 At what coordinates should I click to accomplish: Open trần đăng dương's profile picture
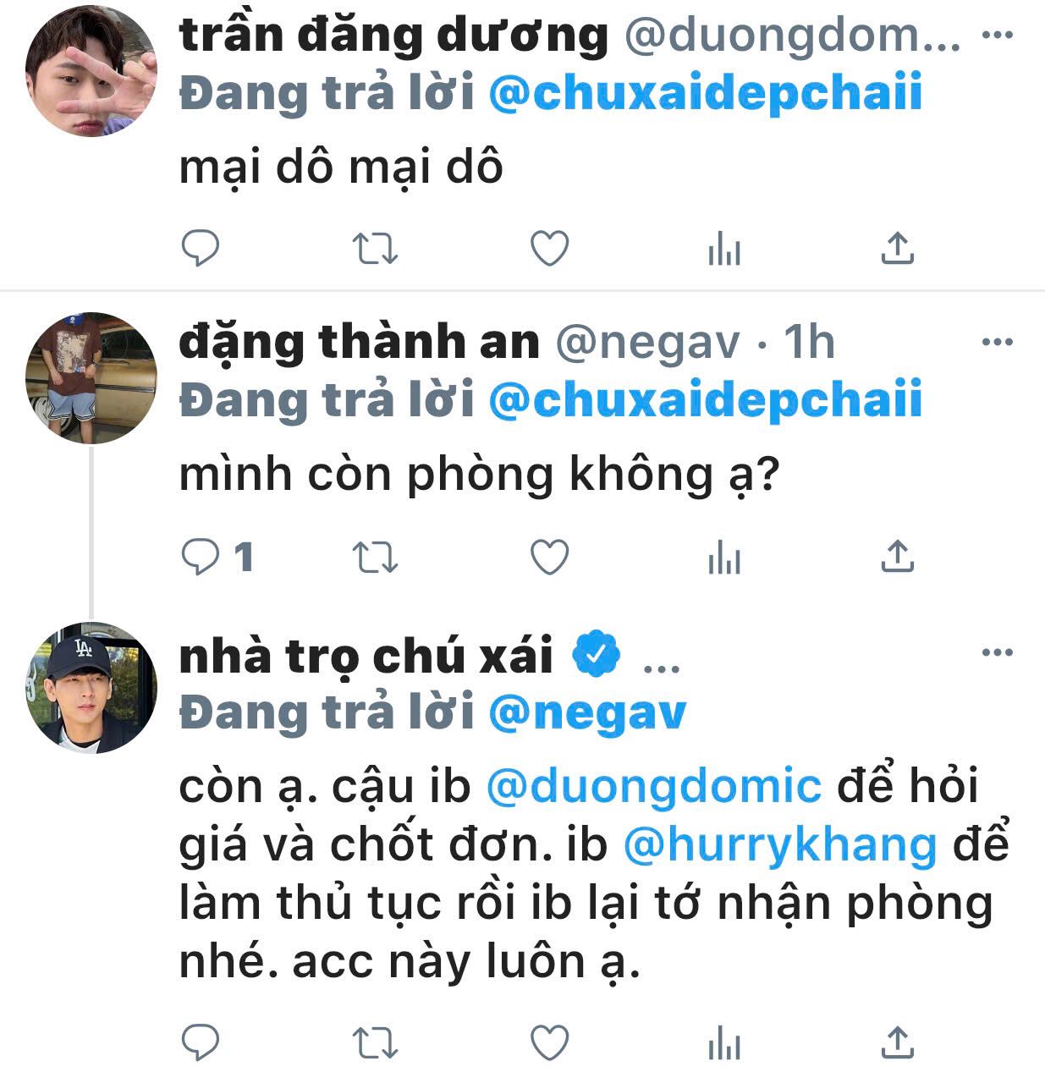[x=91, y=70]
